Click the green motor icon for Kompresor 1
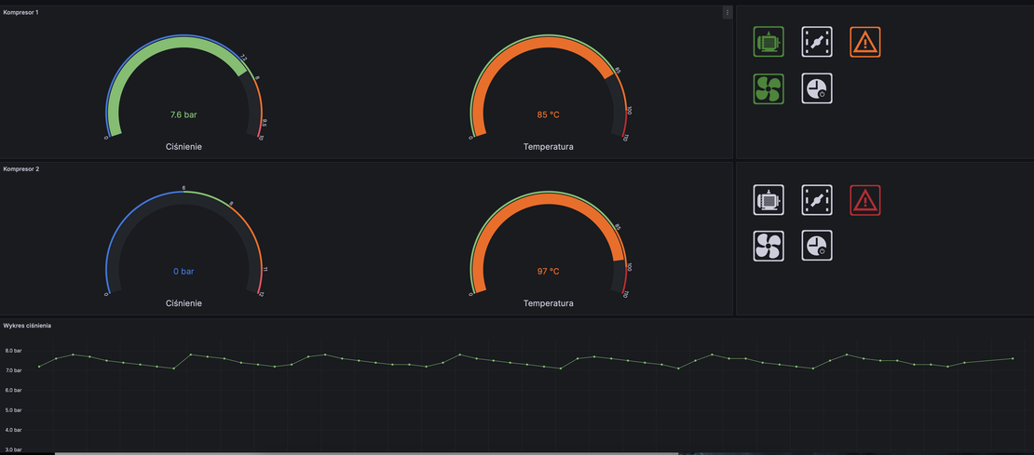This screenshot has width=1034, height=455. 769,42
